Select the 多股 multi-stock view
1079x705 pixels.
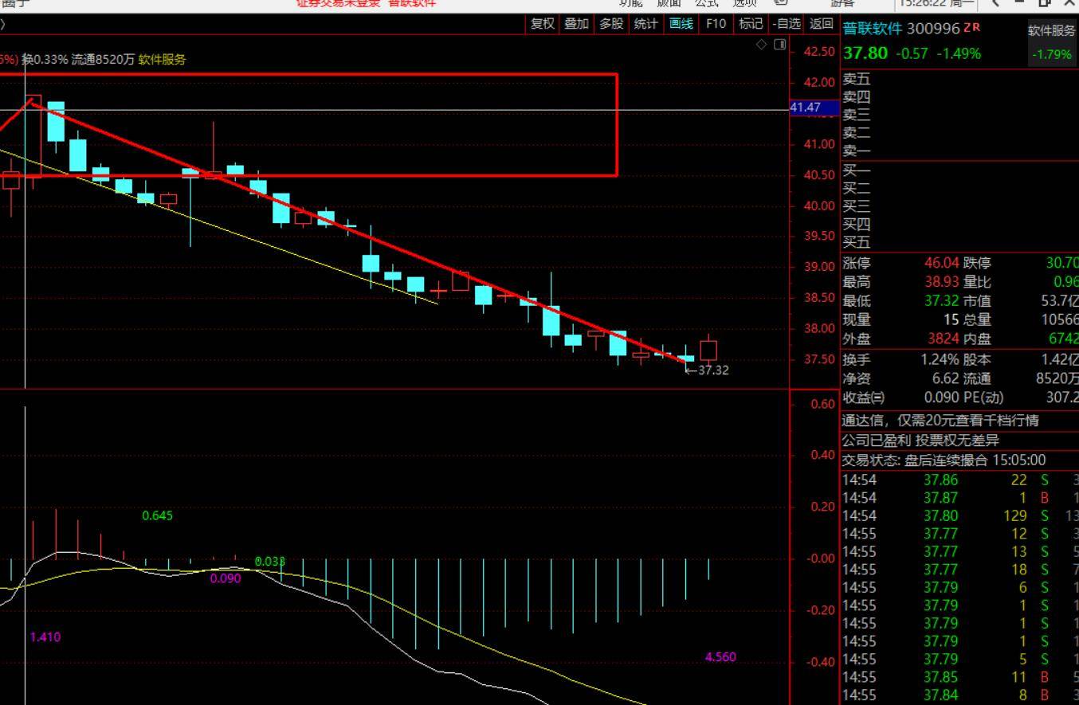pyautogui.click(x=611, y=24)
